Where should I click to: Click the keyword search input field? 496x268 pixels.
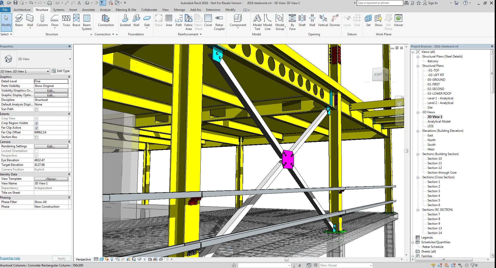(379, 3)
